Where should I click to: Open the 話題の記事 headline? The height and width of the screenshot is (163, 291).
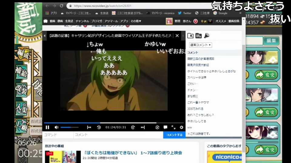click(110, 36)
